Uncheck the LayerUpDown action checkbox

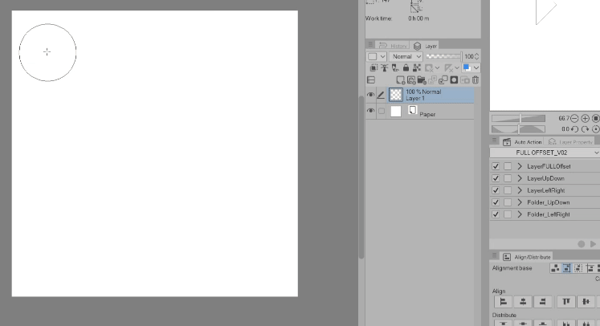tap(496, 178)
